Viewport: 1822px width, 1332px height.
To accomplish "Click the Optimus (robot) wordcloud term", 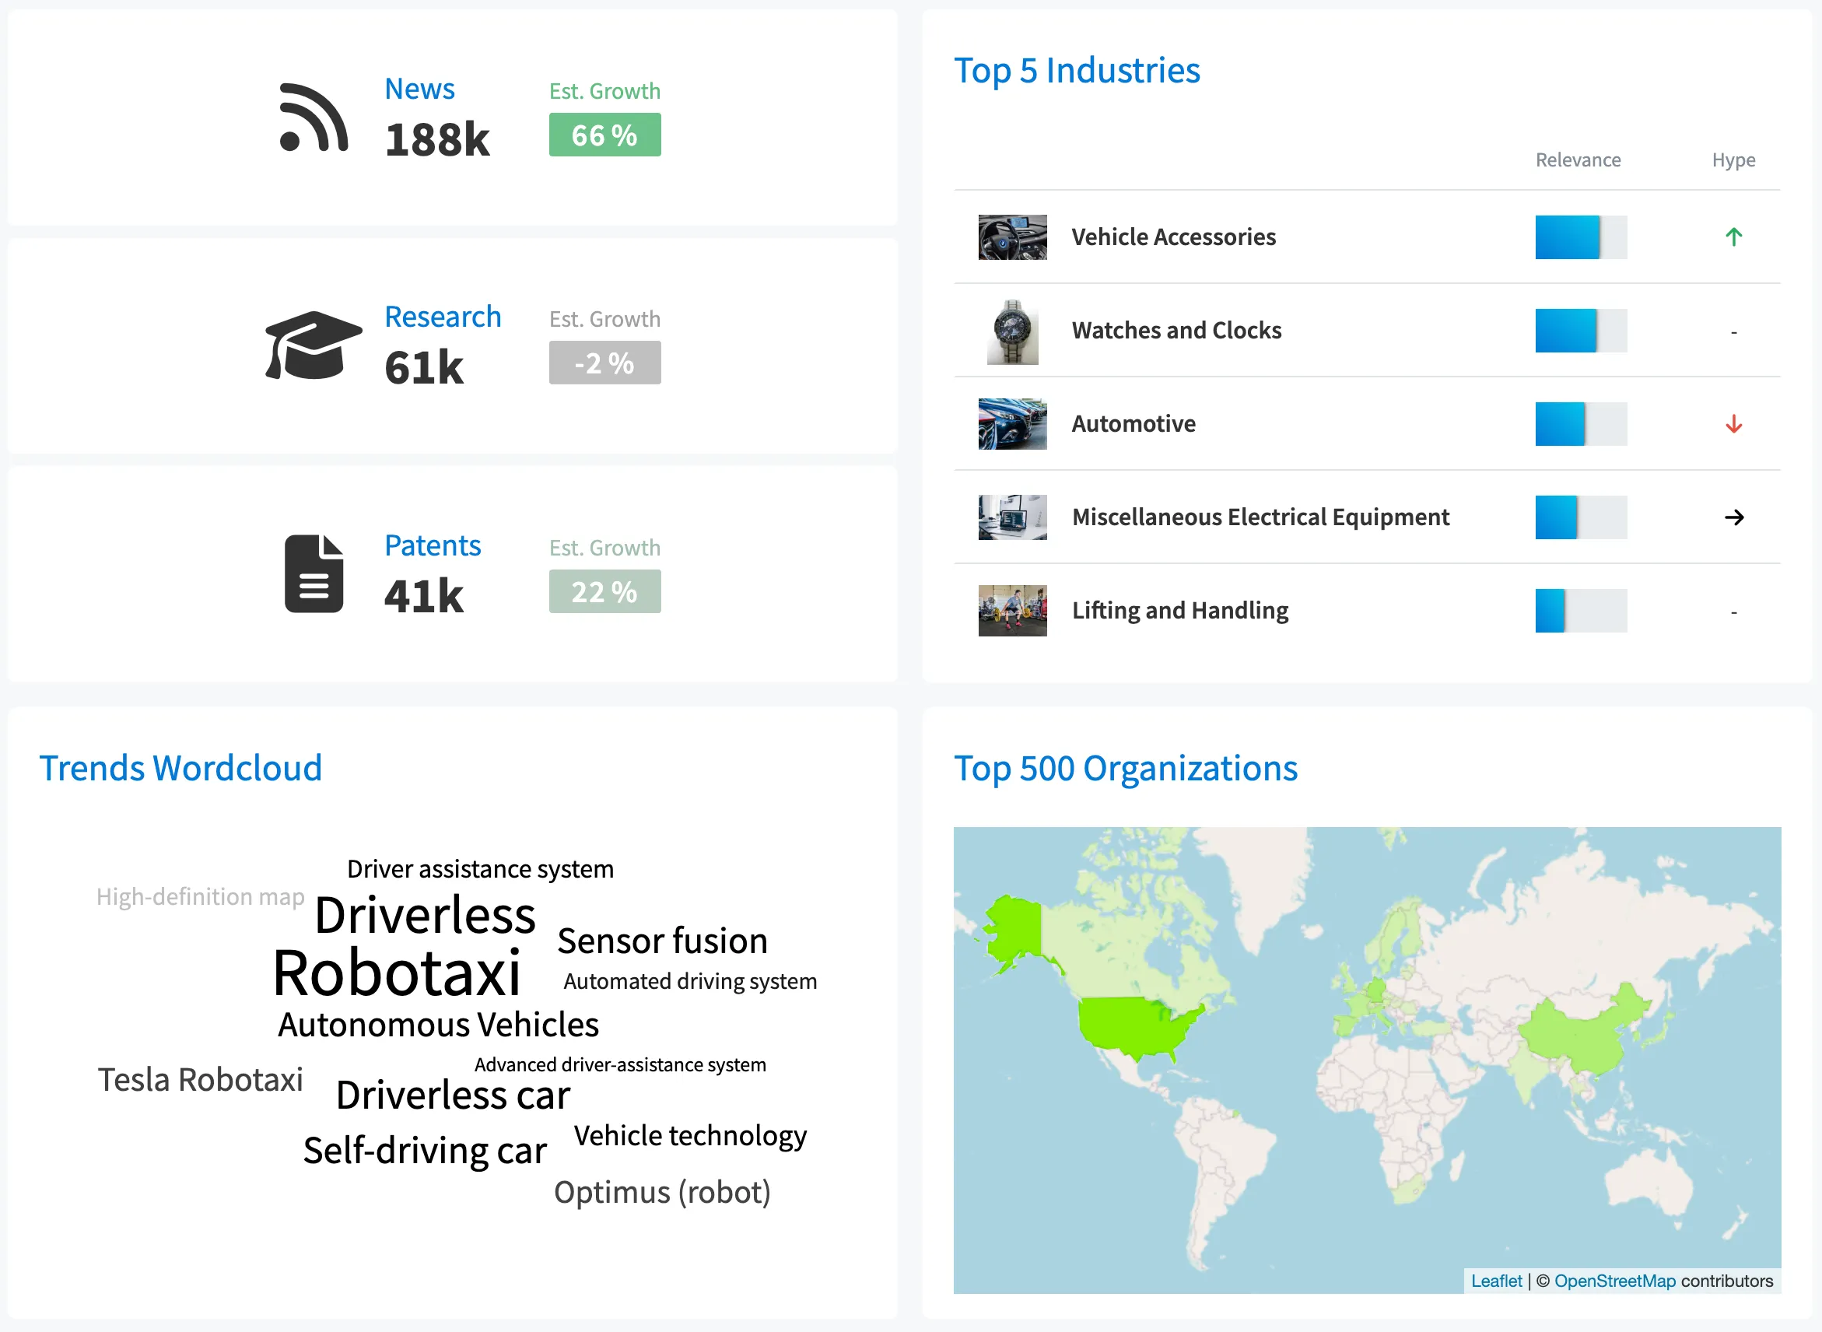I will pyautogui.click(x=662, y=1192).
